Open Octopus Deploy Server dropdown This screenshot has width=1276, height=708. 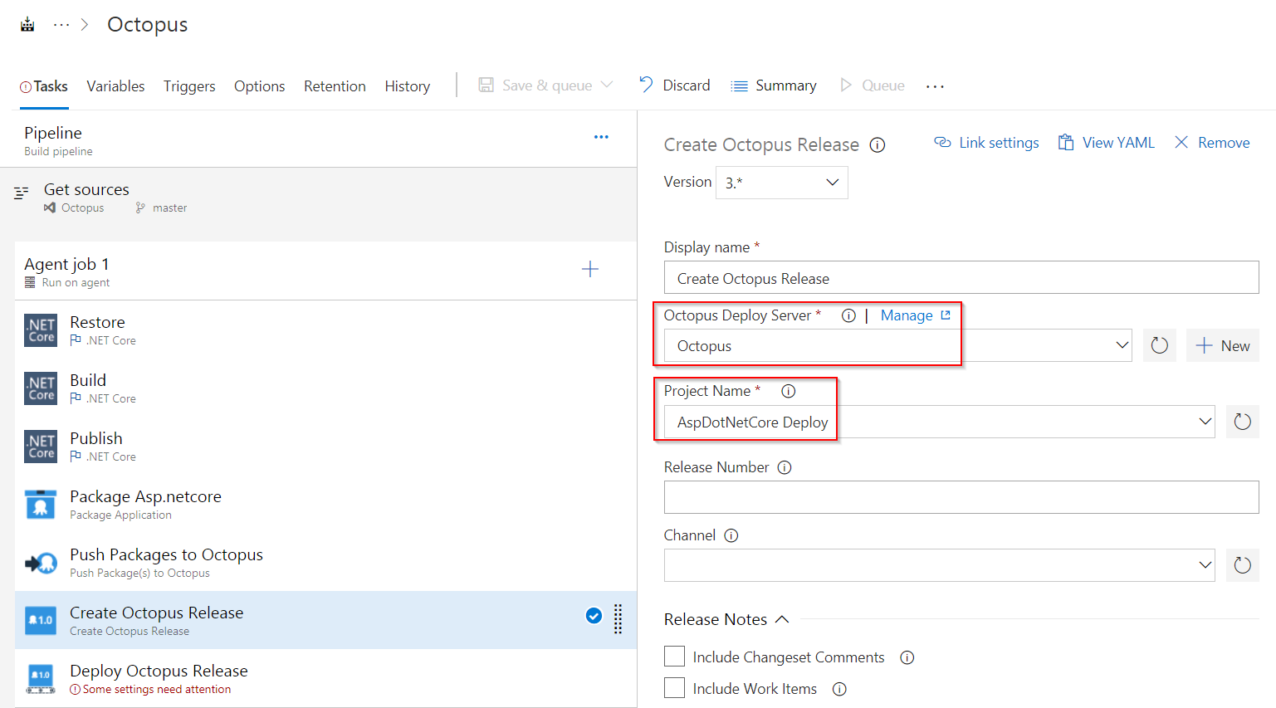pos(898,345)
